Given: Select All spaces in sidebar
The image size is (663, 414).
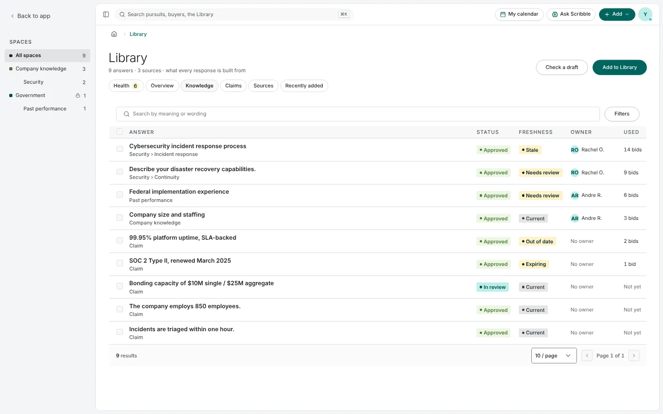Looking at the screenshot, I should click(x=47, y=56).
